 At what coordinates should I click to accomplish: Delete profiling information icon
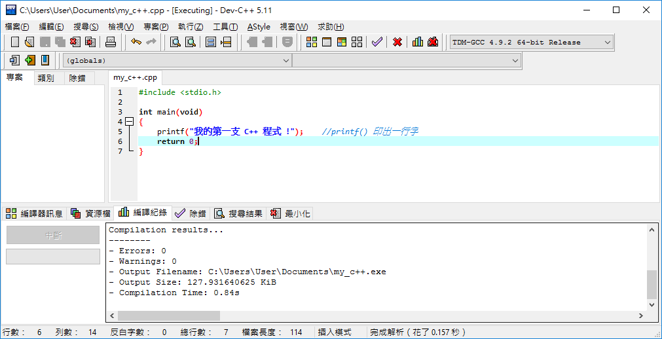pyautogui.click(x=432, y=43)
